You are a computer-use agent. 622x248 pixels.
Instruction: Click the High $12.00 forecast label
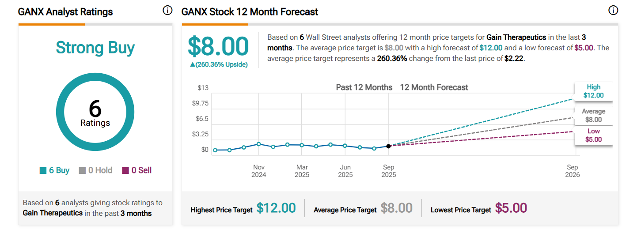point(593,91)
